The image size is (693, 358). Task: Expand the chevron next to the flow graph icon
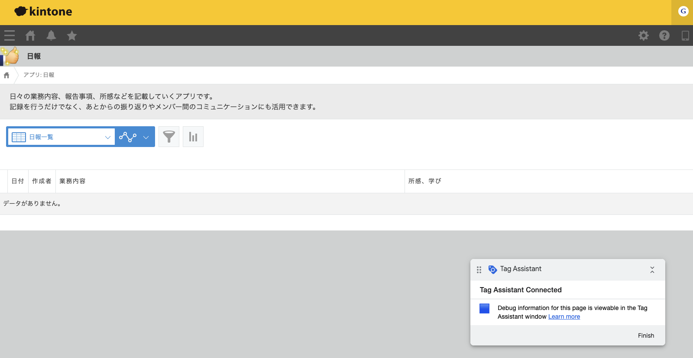pyautogui.click(x=146, y=137)
